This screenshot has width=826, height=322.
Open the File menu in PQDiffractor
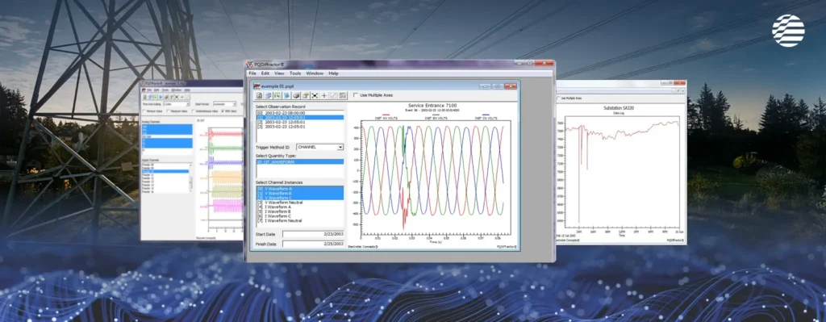pos(252,73)
